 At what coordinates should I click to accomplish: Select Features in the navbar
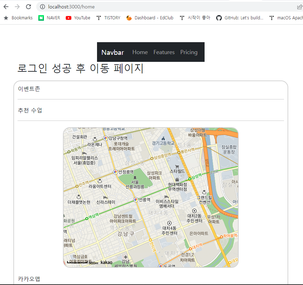coord(164,52)
